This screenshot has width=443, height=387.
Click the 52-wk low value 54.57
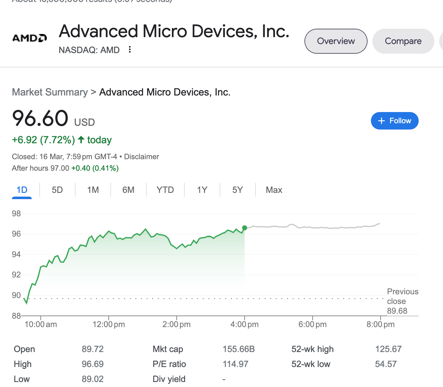(x=386, y=364)
